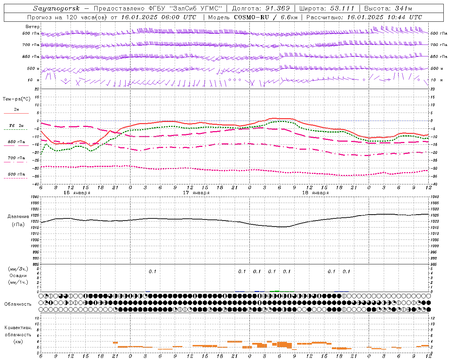Click the left '500 м' wind row label
This screenshot has height=359, width=449.
tap(33, 68)
